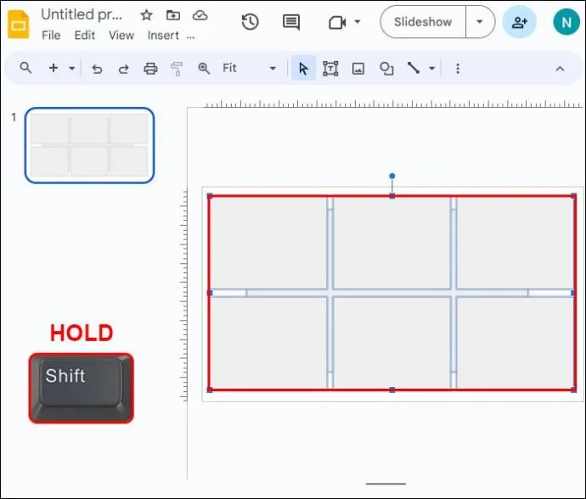Open Slideshow options dropdown arrow

pyautogui.click(x=480, y=22)
